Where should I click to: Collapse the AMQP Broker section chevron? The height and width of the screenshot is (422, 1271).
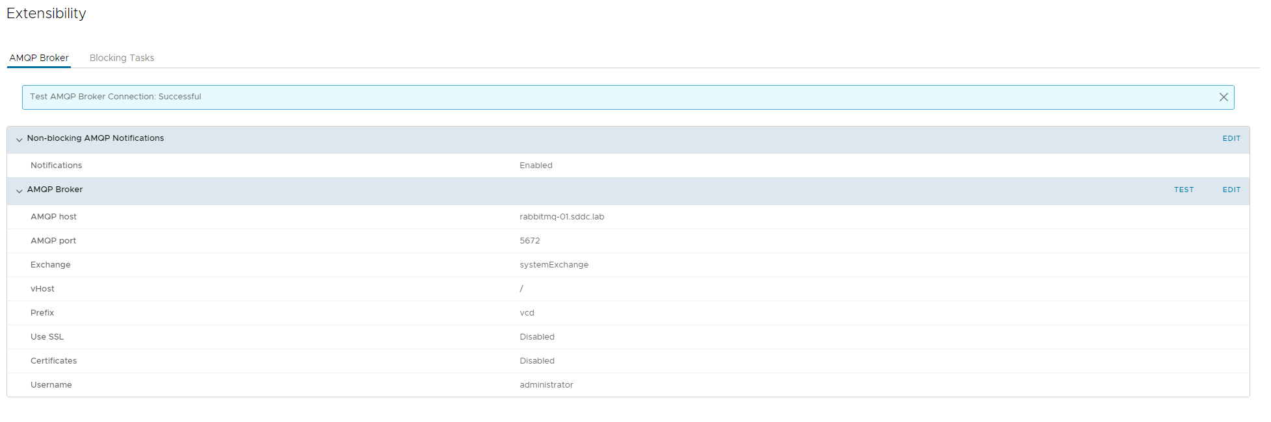point(19,191)
